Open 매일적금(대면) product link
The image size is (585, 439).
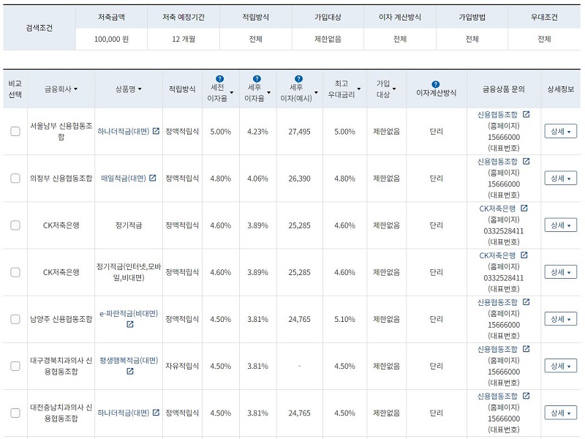point(124,178)
